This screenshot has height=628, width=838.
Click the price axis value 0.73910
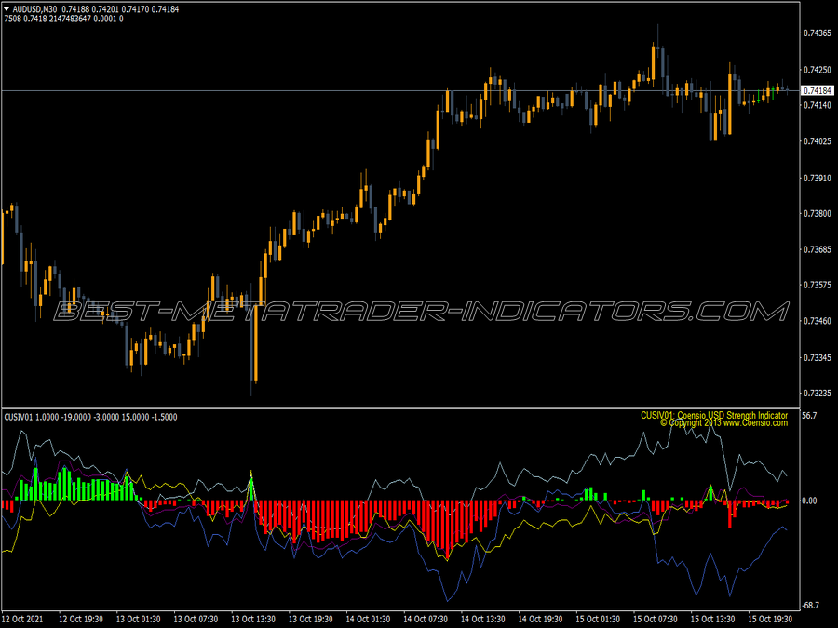[x=818, y=178]
